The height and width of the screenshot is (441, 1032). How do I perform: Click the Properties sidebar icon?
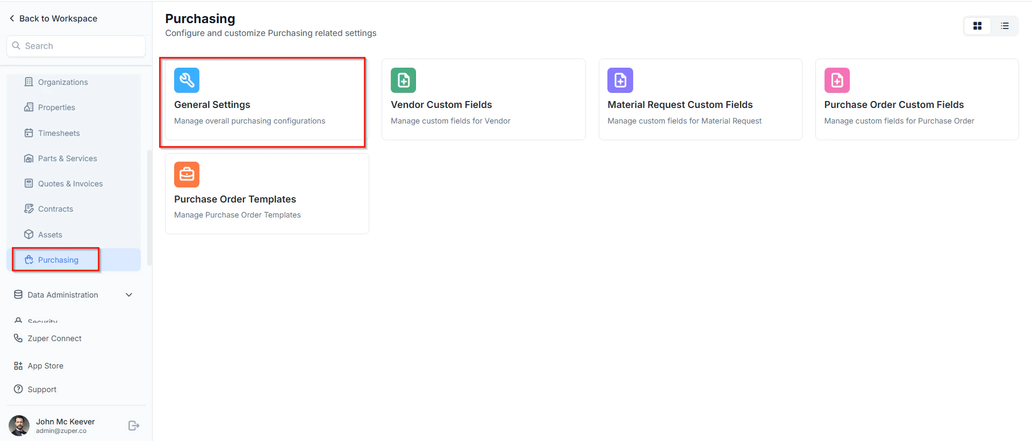coord(29,107)
